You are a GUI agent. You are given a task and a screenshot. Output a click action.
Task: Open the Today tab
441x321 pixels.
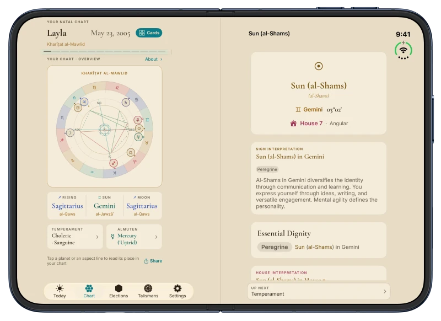60,291
